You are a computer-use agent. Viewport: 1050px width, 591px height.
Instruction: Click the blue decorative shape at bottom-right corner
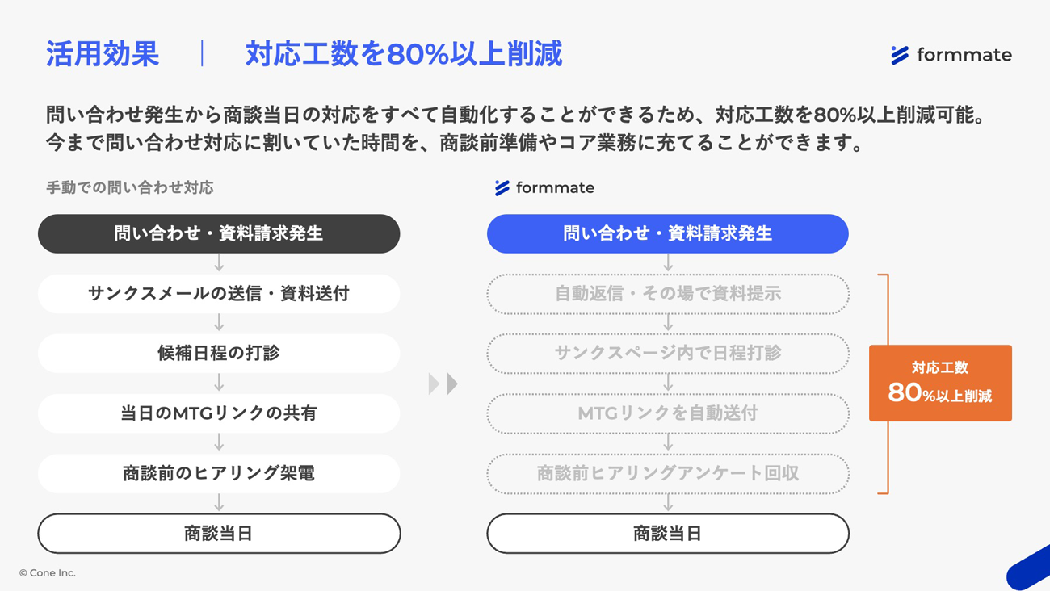tap(1028, 568)
